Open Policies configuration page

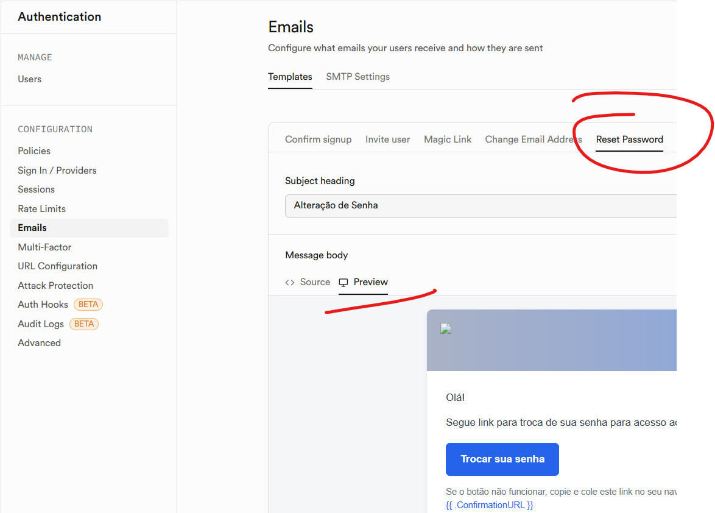tap(34, 151)
